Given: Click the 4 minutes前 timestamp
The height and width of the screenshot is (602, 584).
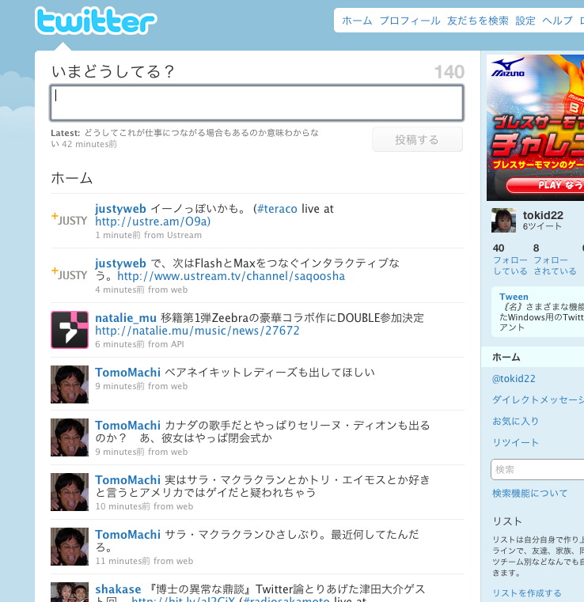Looking at the screenshot, I should click(120, 290).
